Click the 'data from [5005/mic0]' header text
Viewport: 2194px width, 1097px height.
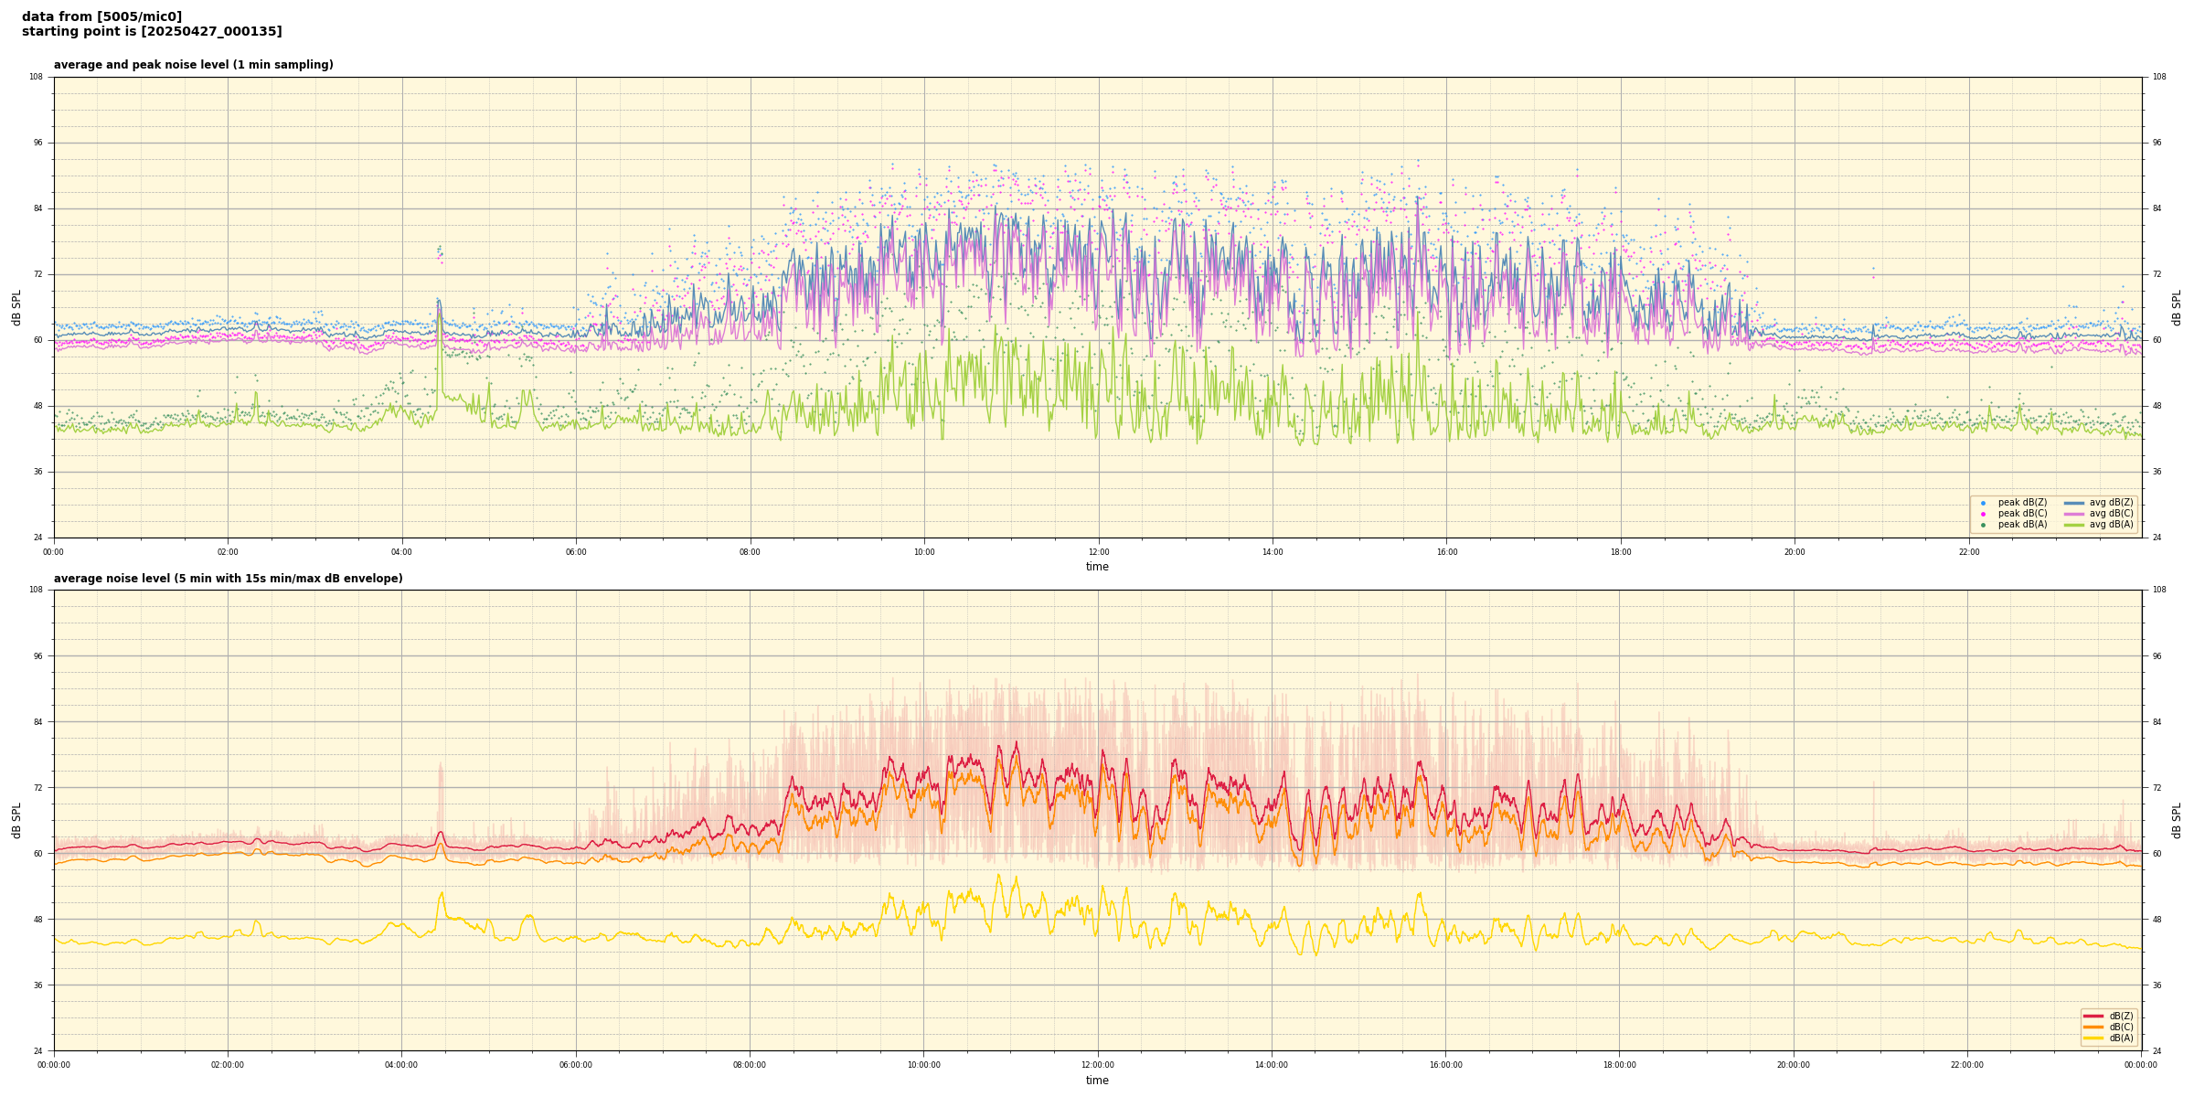(101, 16)
